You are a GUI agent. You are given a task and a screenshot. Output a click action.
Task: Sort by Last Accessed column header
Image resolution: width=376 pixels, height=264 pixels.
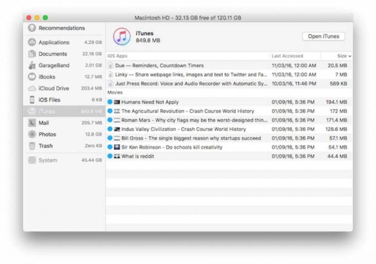(287, 56)
